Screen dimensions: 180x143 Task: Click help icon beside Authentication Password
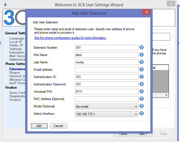(x=142, y=84)
